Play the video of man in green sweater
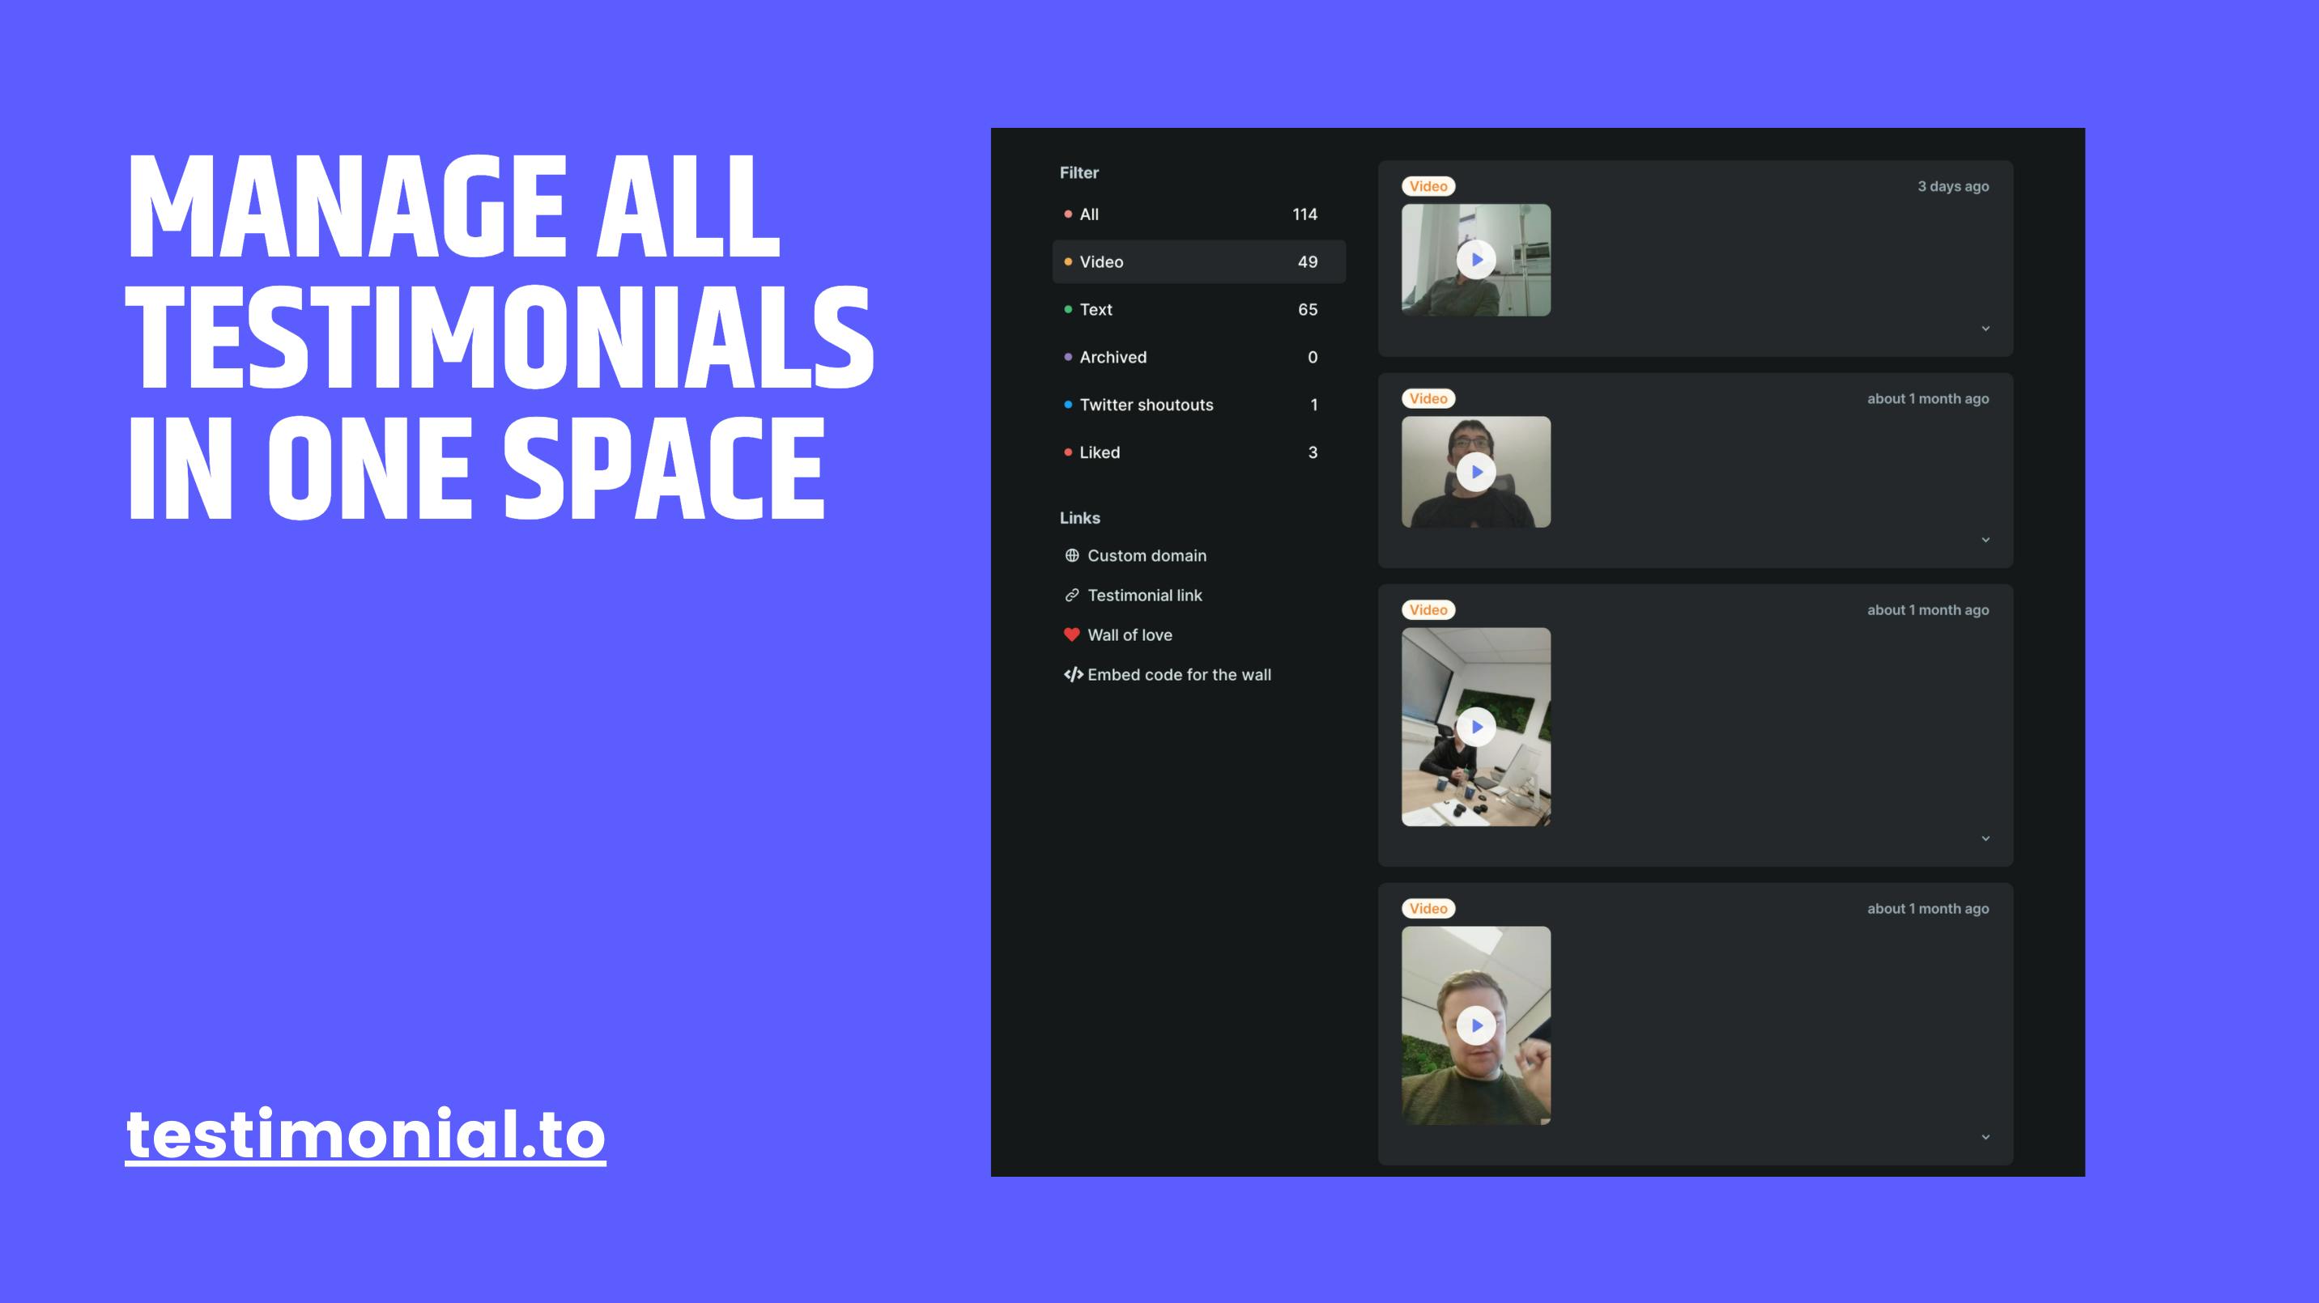2319x1303 pixels. click(x=1476, y=1026)
